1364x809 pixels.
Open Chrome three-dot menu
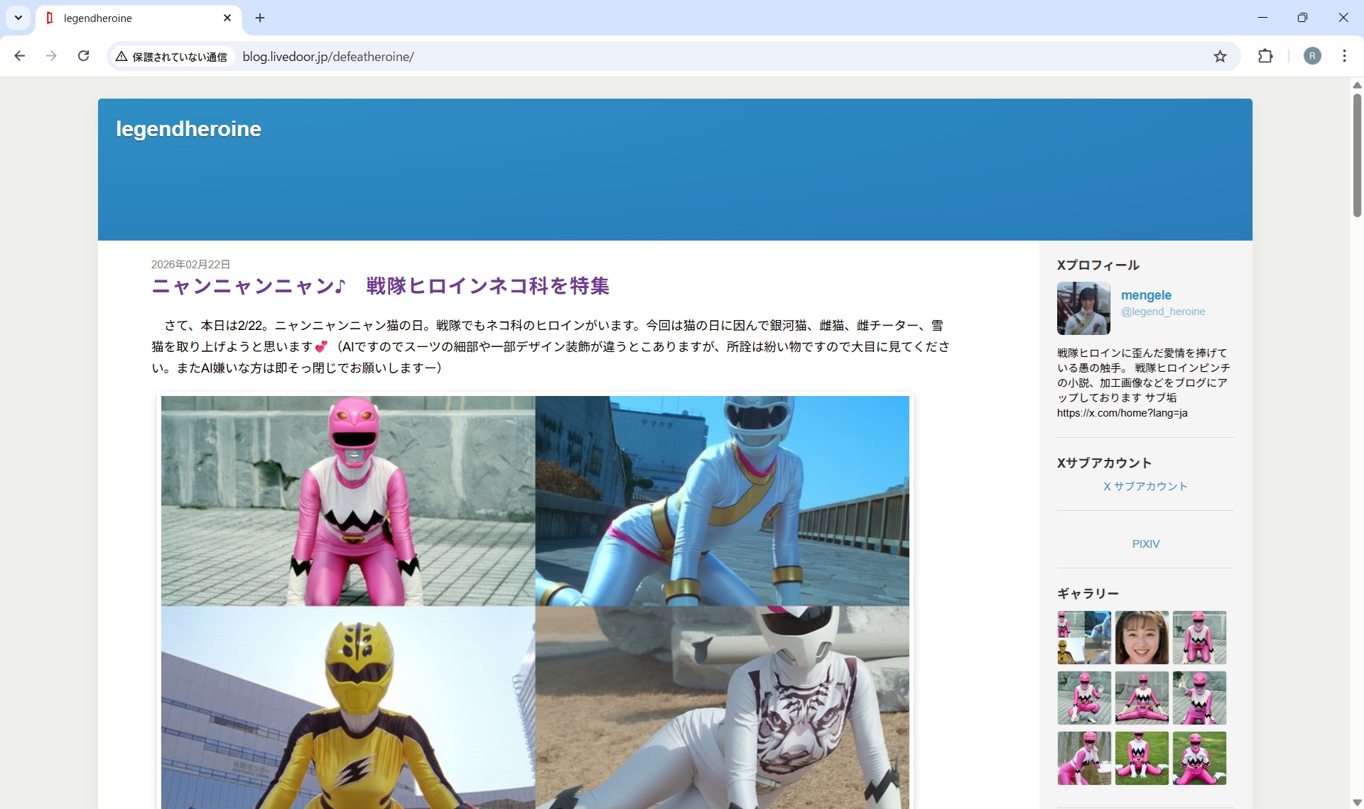click(x=1344, y=56)
